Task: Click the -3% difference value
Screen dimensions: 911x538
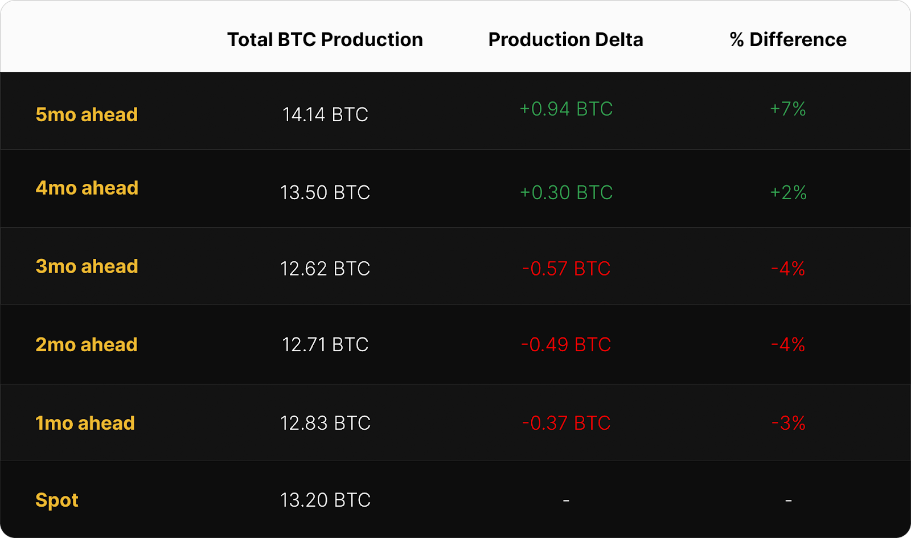Action: tap(788, 423)
